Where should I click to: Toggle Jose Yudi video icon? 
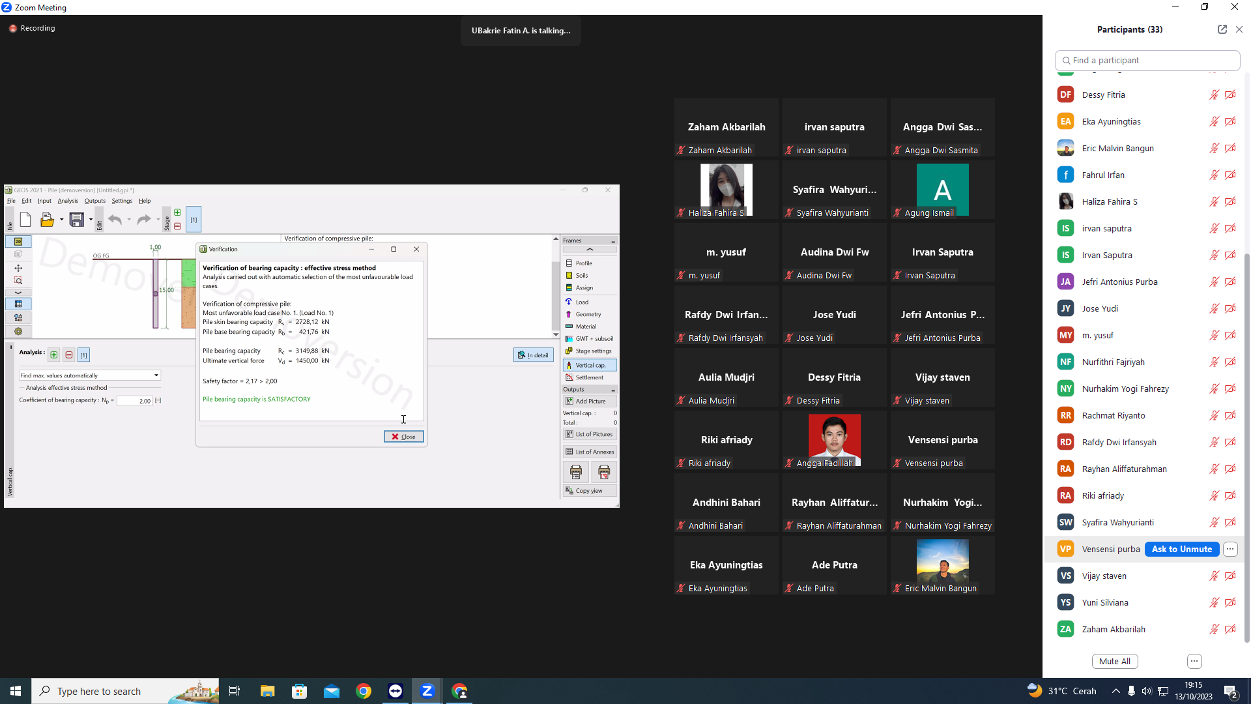pyautogui.click(x=1230, y=309)
